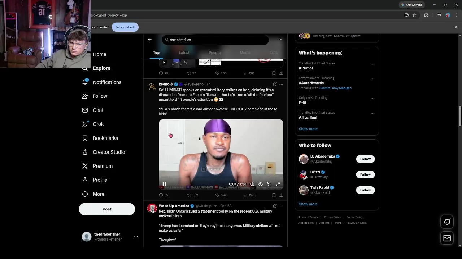Repost the keeno post with 652 reposts
The height and width of the screenshot is (259, 462).
tap(192, 195)
